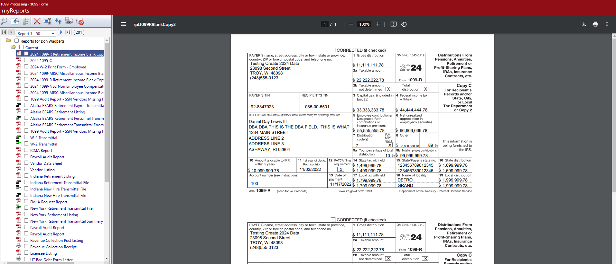Open Alaska BEARS Retirement Listing
The width and height of the screenshot is (616, 264).
[58, 112]
